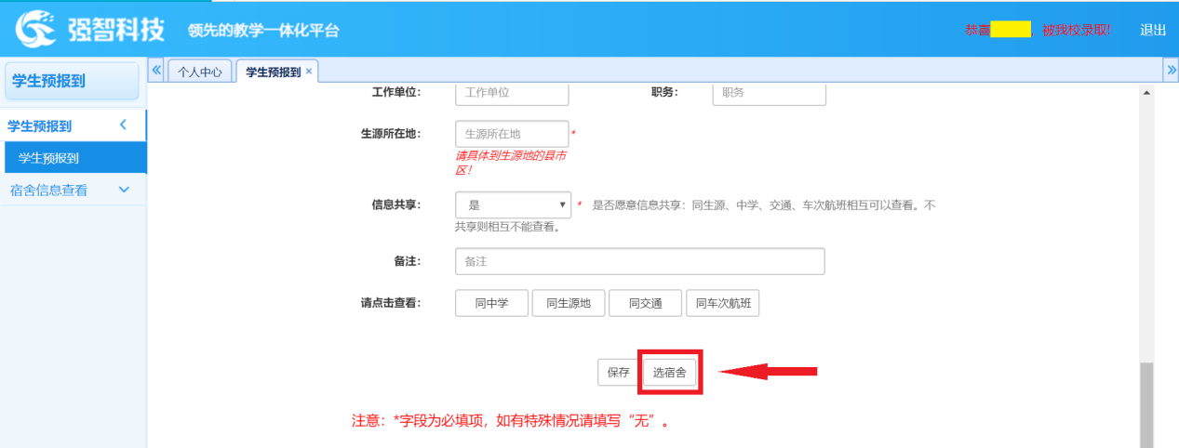Close the 学生预报到 tab
This screenshot has width=1179, height=448.
point(309,71)
